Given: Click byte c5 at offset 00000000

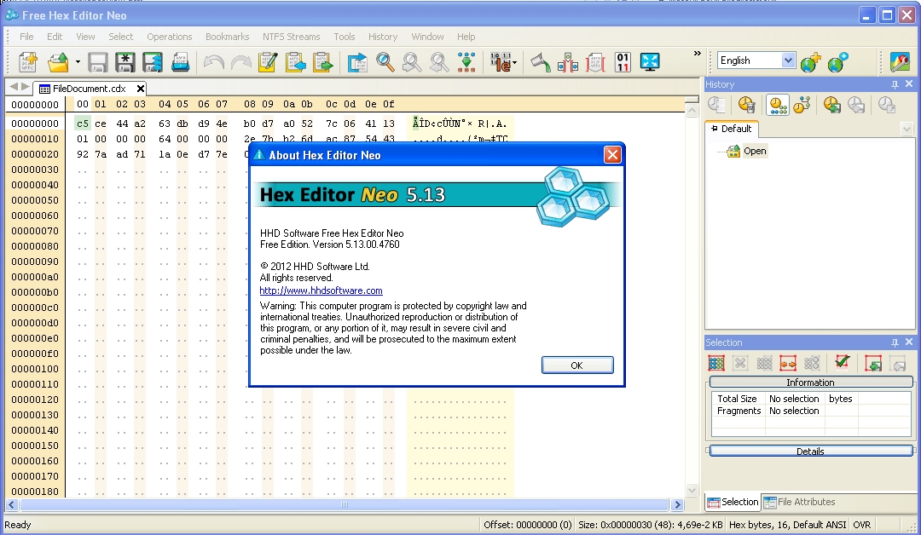Looking at the screenshot, I should (82, 124).
